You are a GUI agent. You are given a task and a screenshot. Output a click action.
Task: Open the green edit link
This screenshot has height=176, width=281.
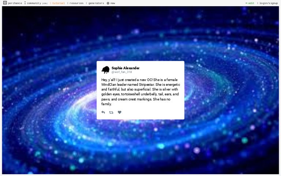click(x=251, y=3)
